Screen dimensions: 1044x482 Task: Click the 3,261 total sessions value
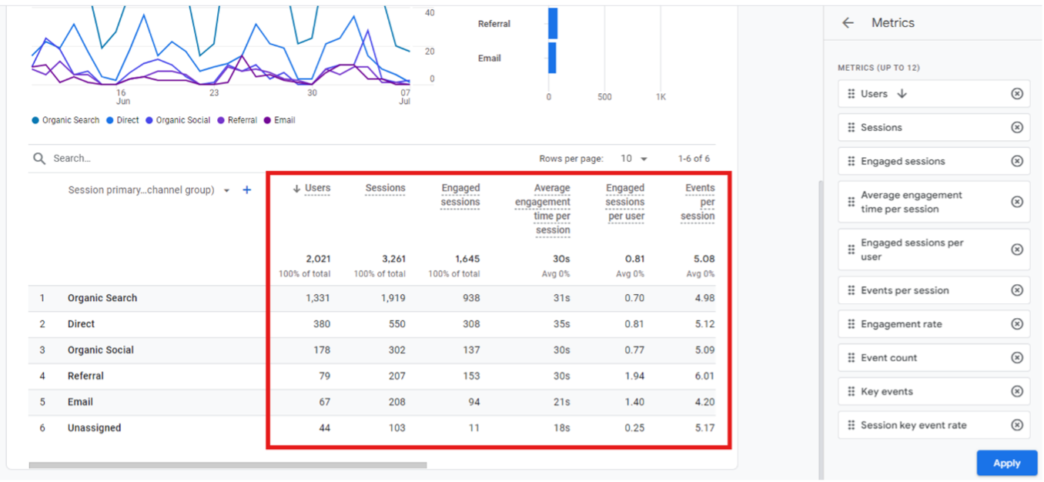coord(393,259)
